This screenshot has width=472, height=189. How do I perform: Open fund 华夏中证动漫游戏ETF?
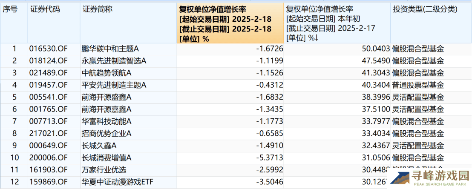coord(118,182)
